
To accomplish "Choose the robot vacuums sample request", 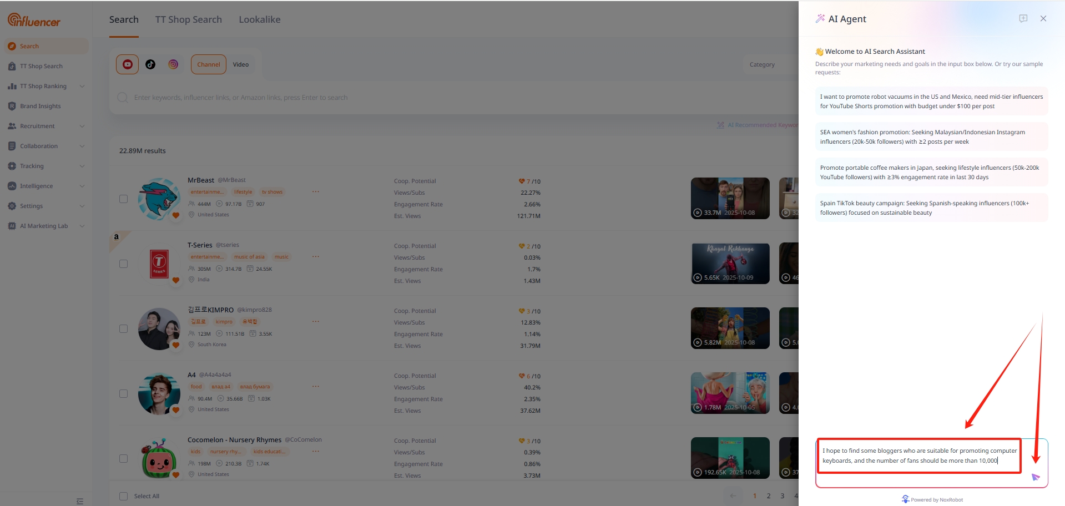I will [x=931, y=101].
